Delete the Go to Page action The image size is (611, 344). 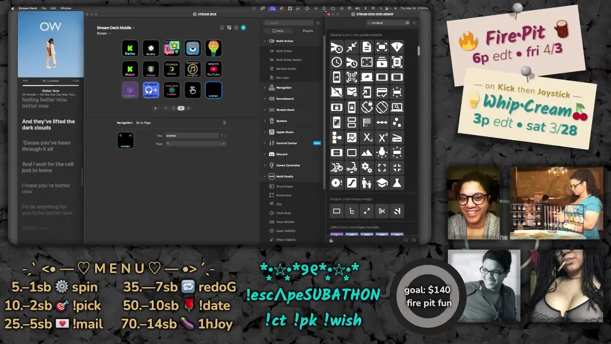click(x=224, y=123)
